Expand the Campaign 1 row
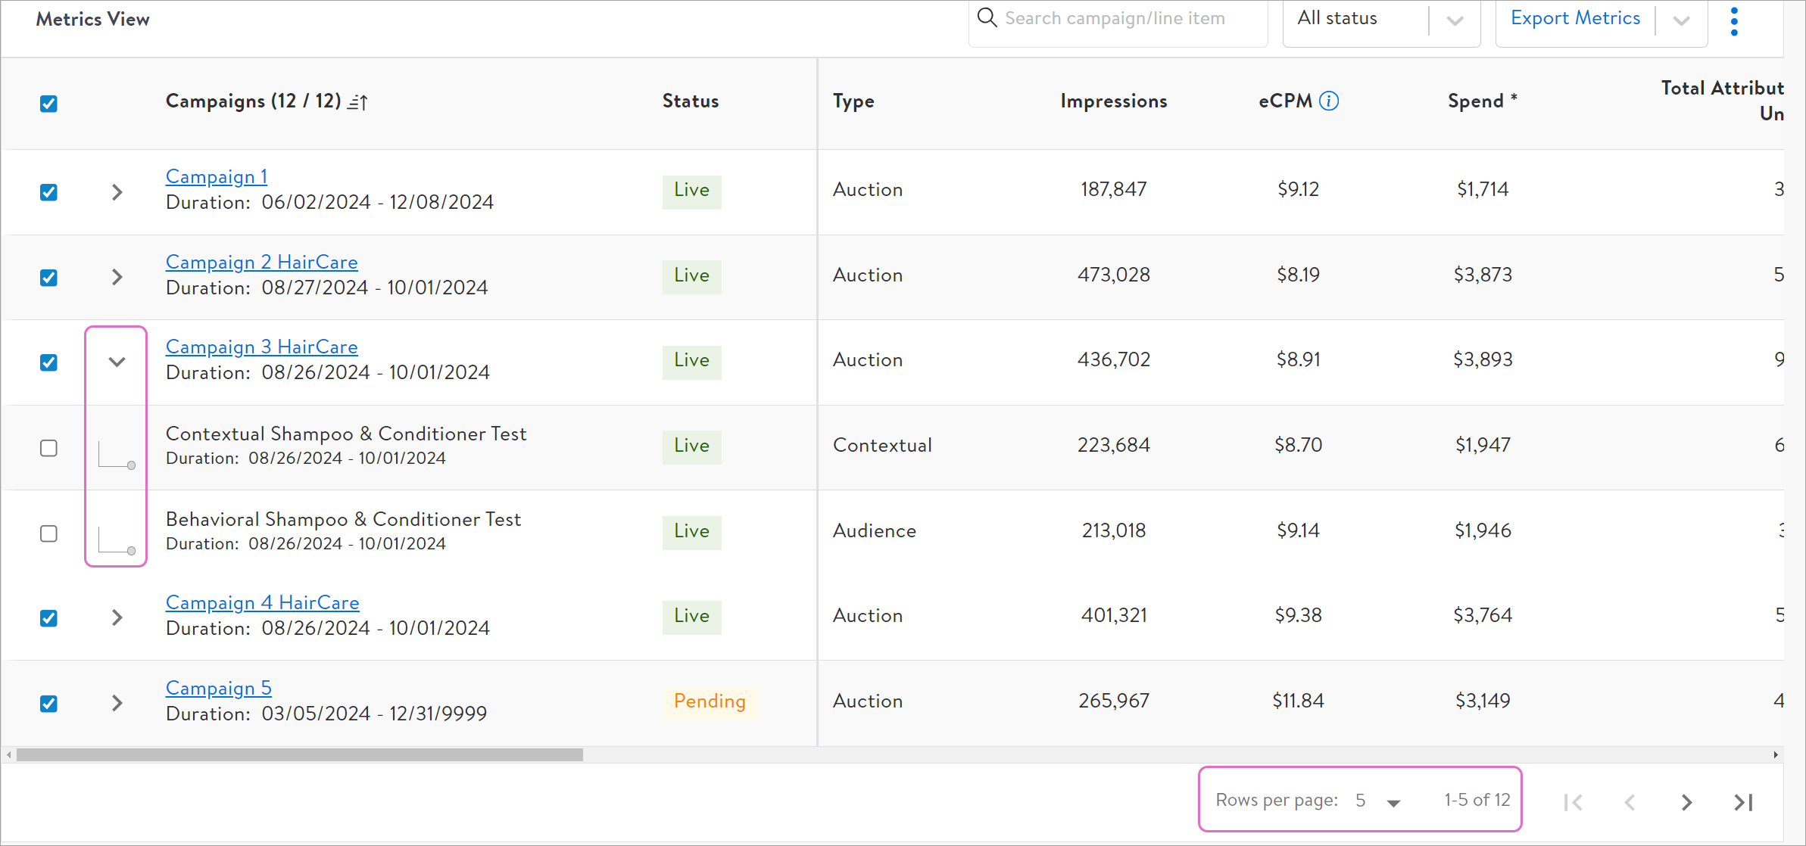 [x=117, y=192]
